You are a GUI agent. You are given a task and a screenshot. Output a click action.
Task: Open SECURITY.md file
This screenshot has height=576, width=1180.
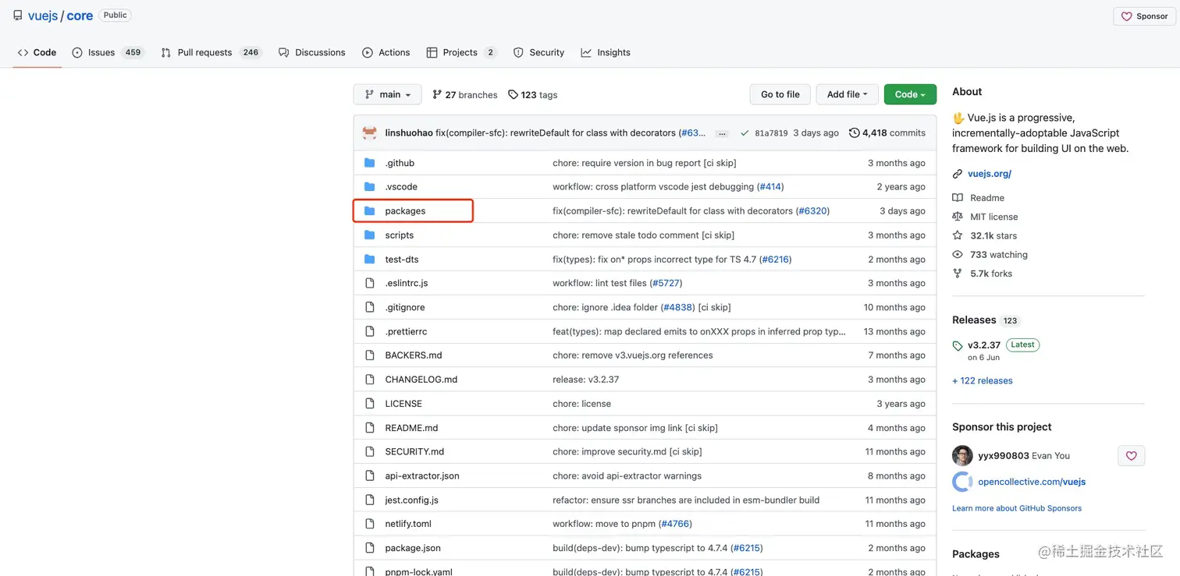click(414, 452)
